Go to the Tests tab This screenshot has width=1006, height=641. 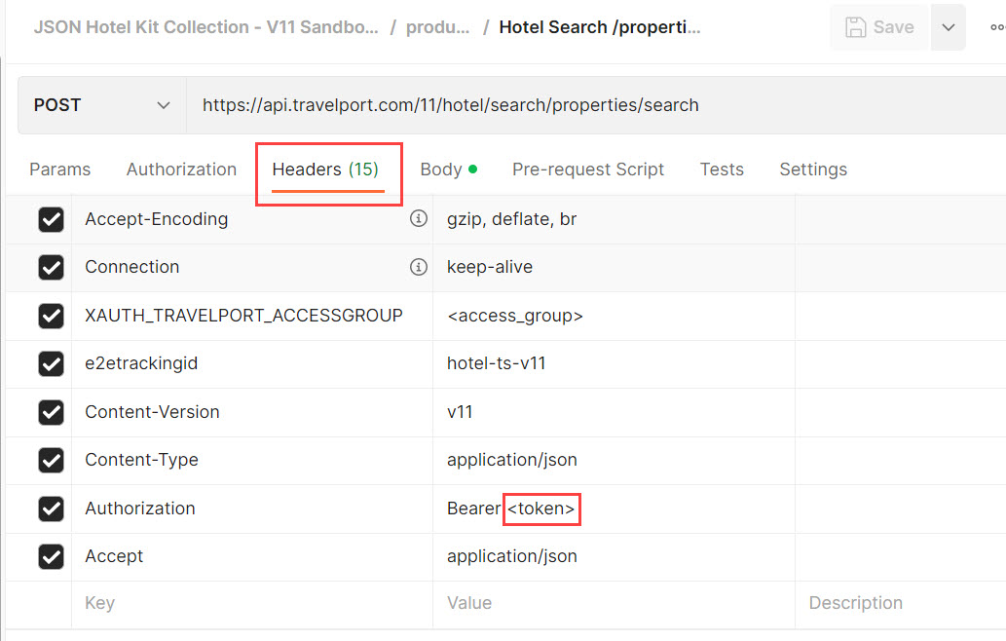click(x=722, y=170)
